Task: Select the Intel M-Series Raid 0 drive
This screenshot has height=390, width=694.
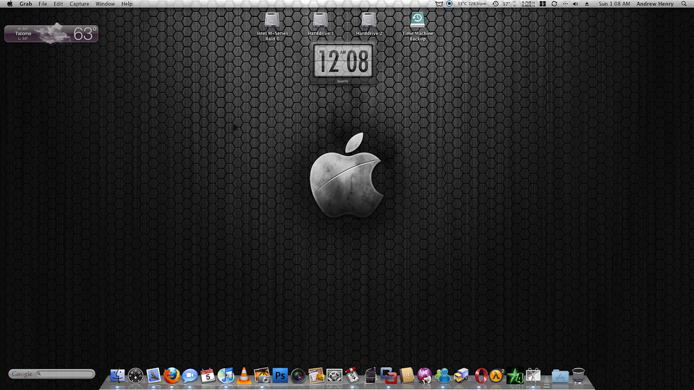Action: (272, 26)
